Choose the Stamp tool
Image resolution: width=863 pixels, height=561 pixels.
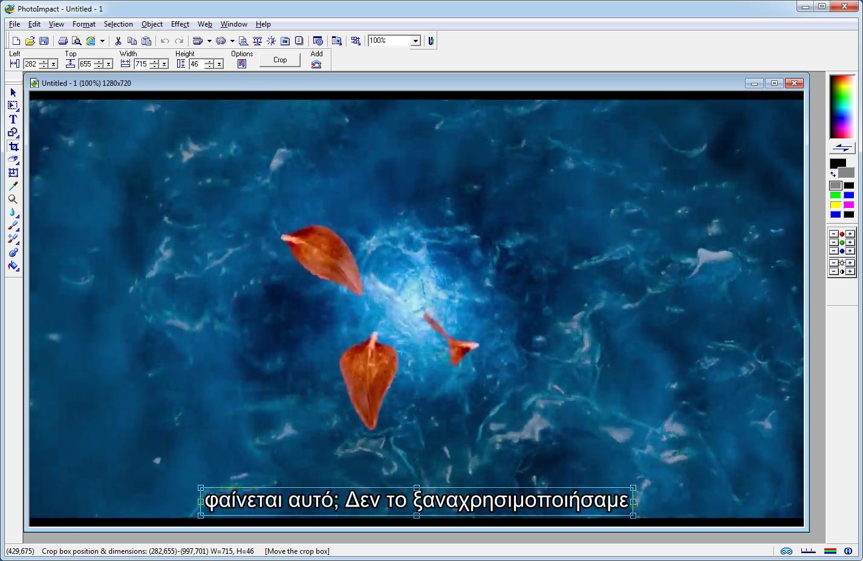tap(13, 252)
